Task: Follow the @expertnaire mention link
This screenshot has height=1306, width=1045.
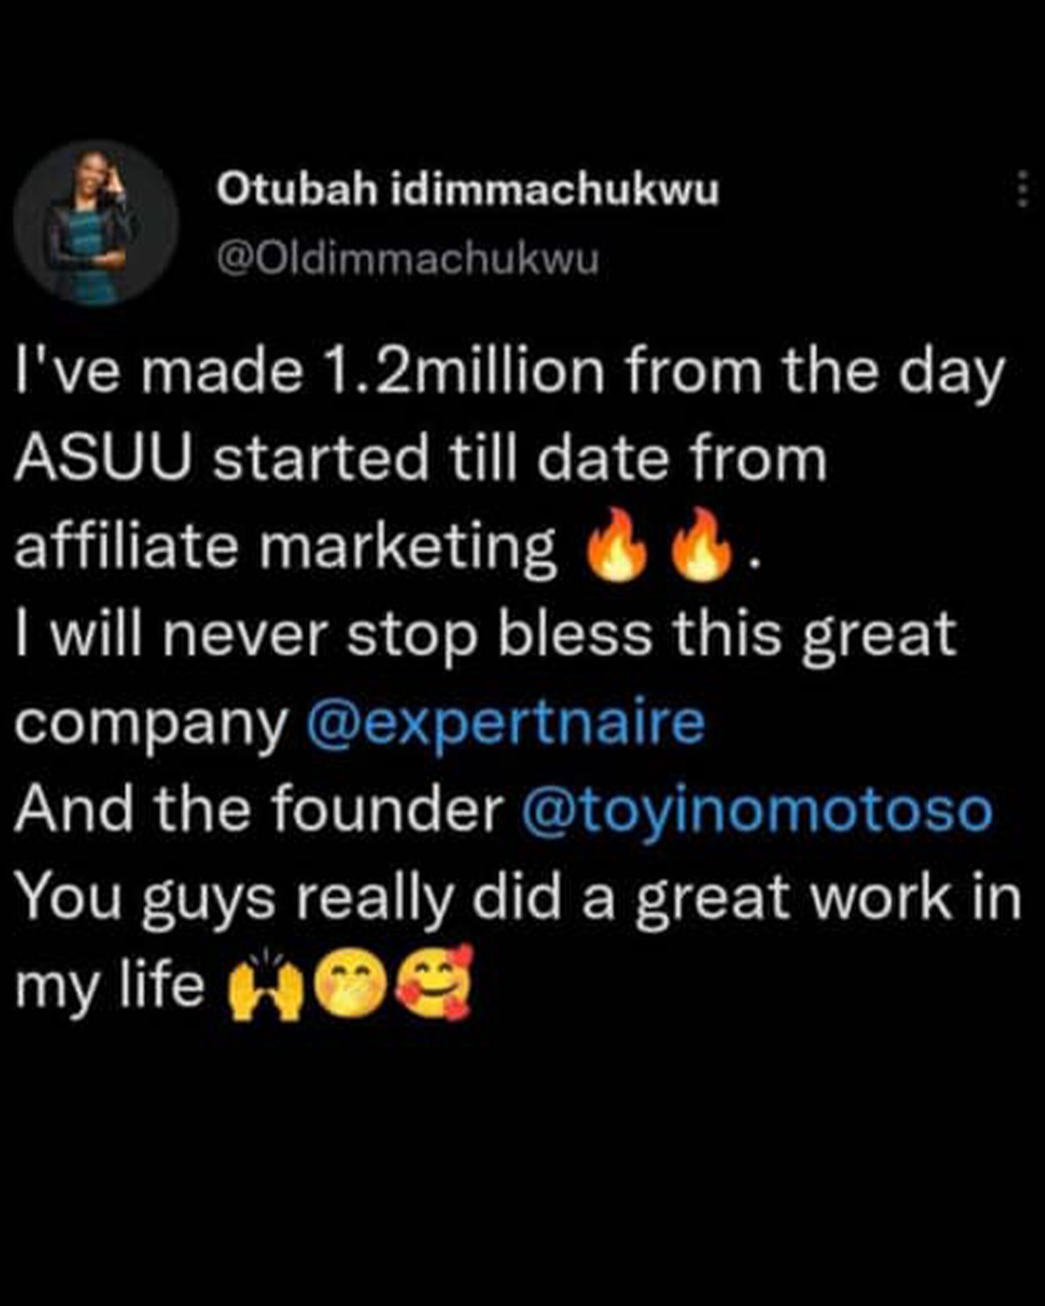Action: click(x=506, y=721)
